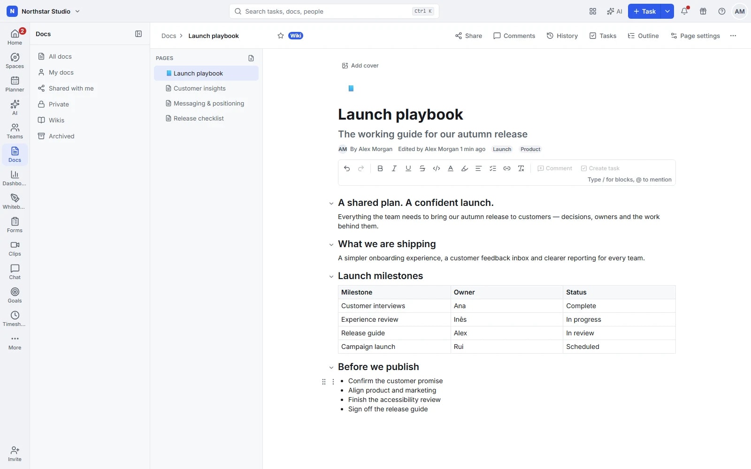
Task: Open doc History
Action: (562, 36)
